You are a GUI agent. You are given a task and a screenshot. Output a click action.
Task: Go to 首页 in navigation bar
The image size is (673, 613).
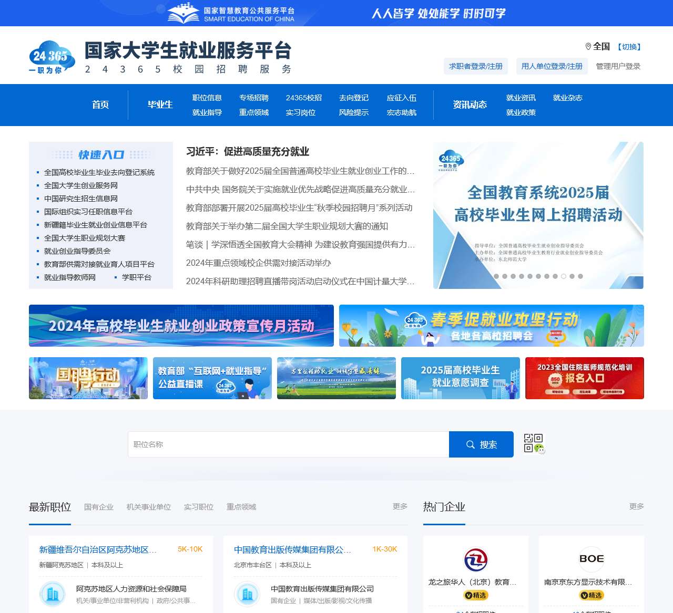tap(100, 105)
